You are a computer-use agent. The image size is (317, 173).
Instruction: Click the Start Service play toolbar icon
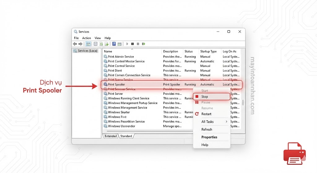[127, 44]
